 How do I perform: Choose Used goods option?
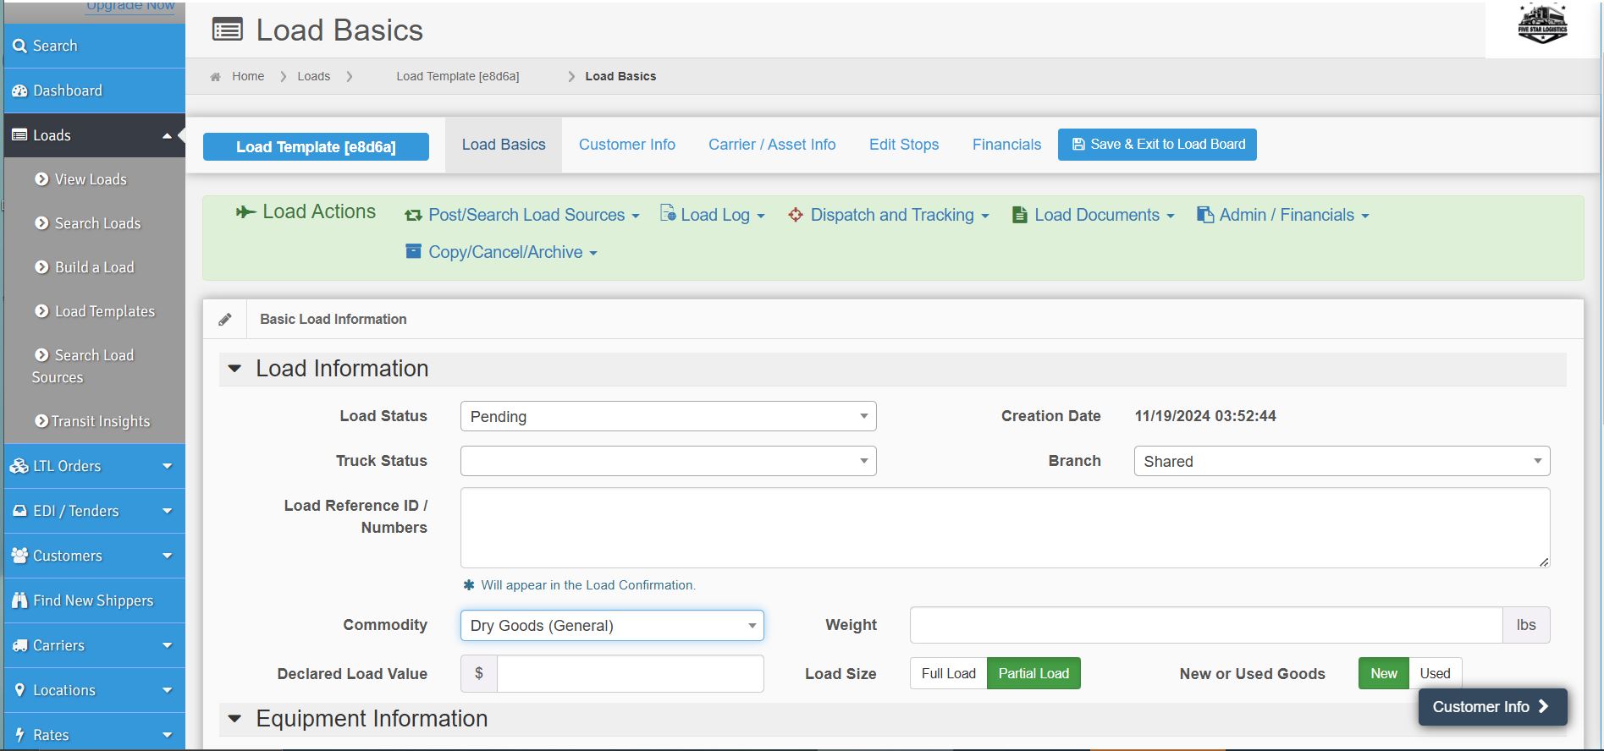coord(1436,674)
